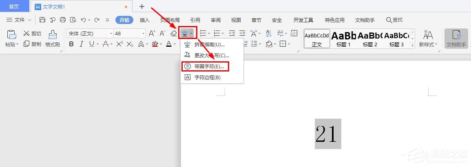The height and width of the screenshot is (167, 471).
Task: Click the Subscript X₂ icon
Action: click(130, 44)
